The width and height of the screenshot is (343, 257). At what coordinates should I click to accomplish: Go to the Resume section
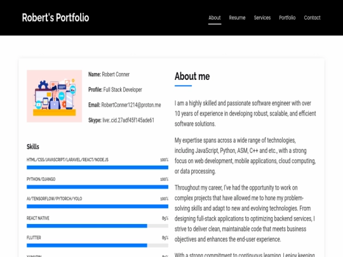click(237, 18)
